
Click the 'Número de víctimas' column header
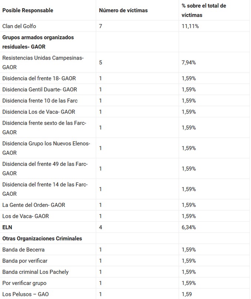pos(123,10)
